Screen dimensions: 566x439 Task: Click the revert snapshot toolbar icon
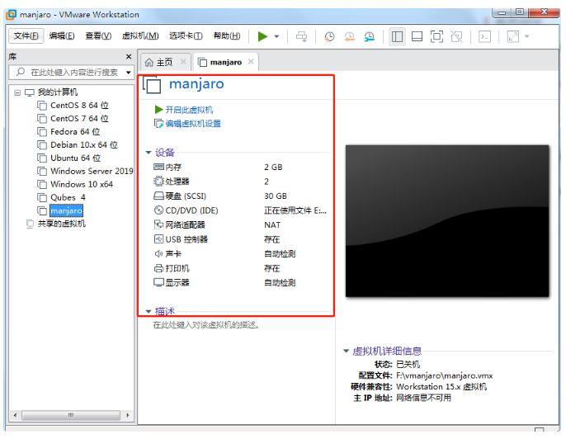350,36
